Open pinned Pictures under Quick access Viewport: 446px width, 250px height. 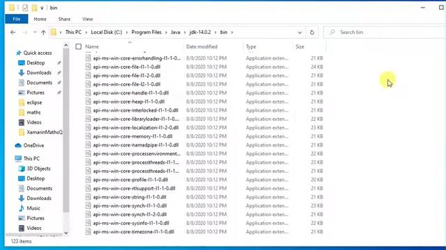[36, 92]
